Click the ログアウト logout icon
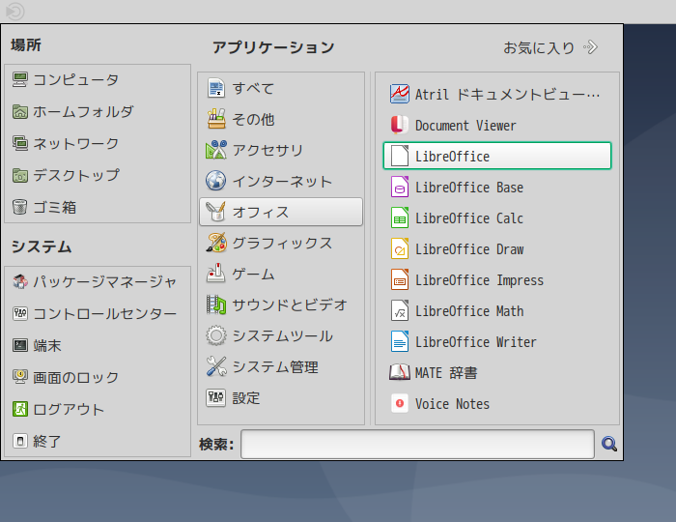 point(20,410)
